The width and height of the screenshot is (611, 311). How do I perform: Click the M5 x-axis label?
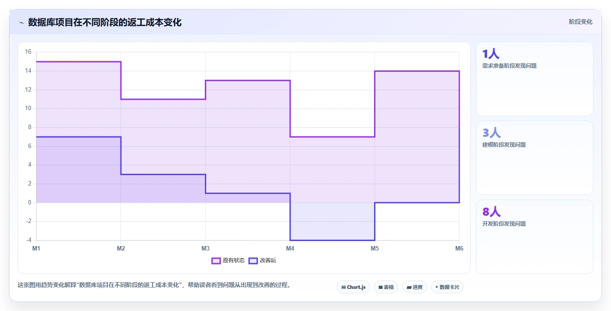click(375, 248)
